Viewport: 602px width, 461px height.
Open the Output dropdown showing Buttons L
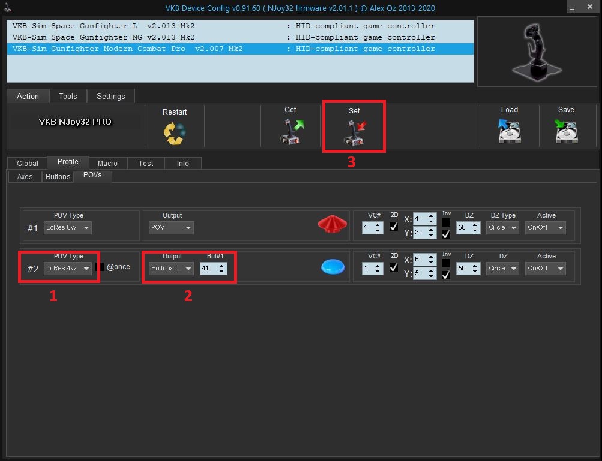pyautogui.click(x=171, y=268)
